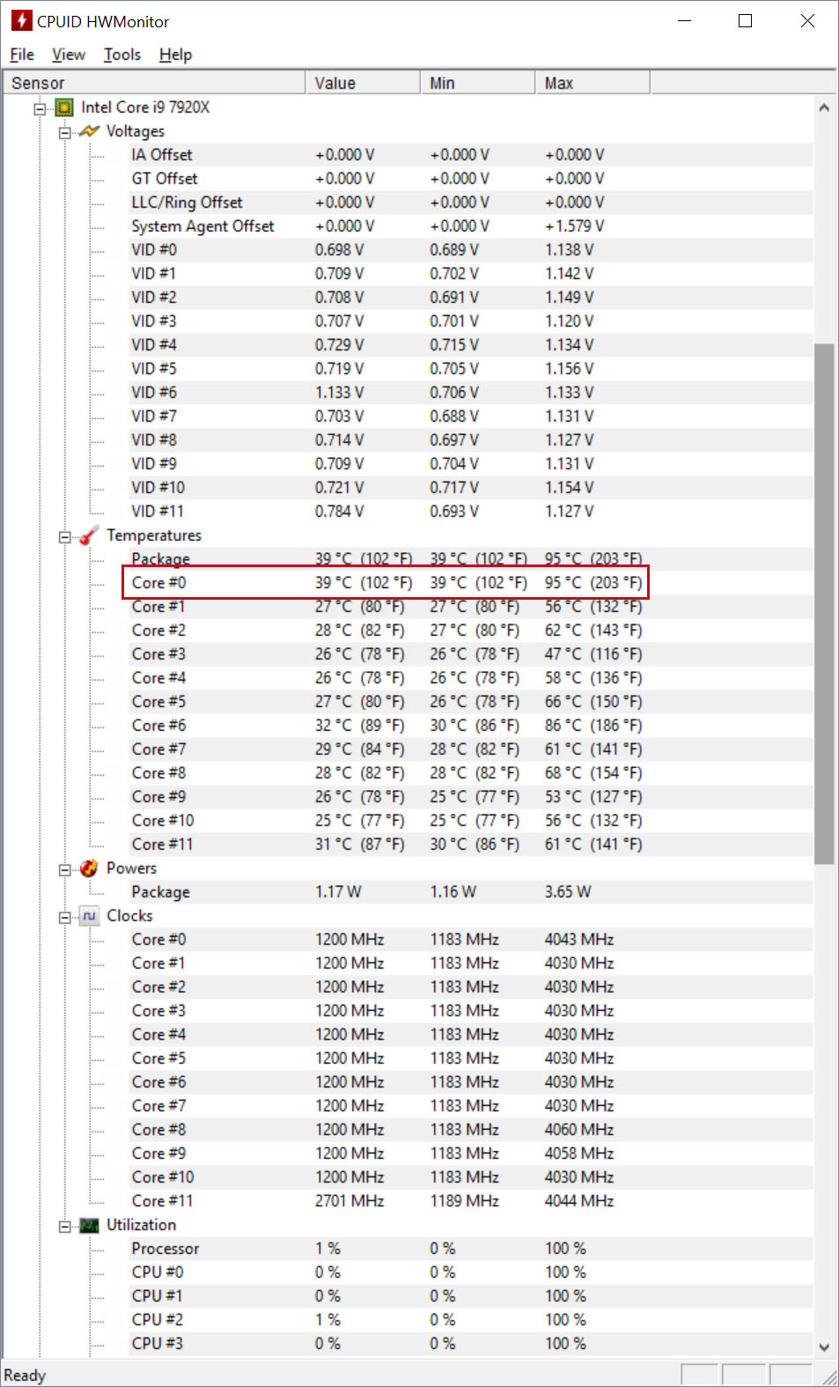
Task: Select the Temperatures tree label
Action: pyautogui.click(x=154, y=535)
